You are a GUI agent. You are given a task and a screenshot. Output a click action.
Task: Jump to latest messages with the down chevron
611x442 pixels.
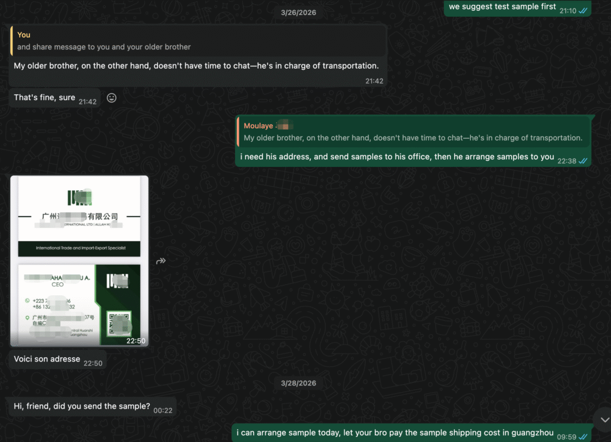click(x=603, y=420)
